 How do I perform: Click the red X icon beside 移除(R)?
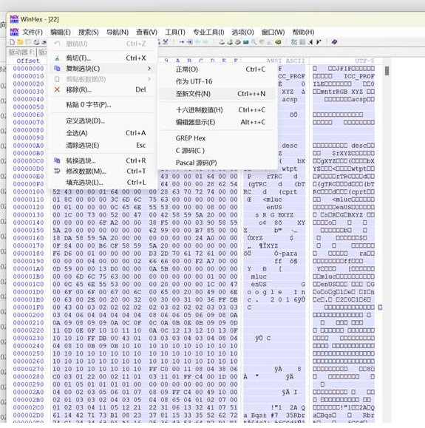pos(57,89)
